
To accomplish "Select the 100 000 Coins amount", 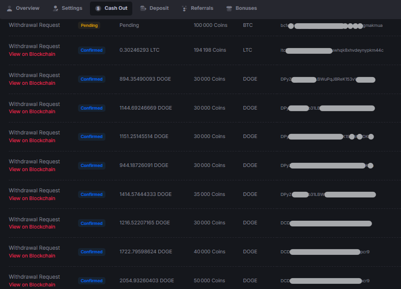I will tap(210, 25).
